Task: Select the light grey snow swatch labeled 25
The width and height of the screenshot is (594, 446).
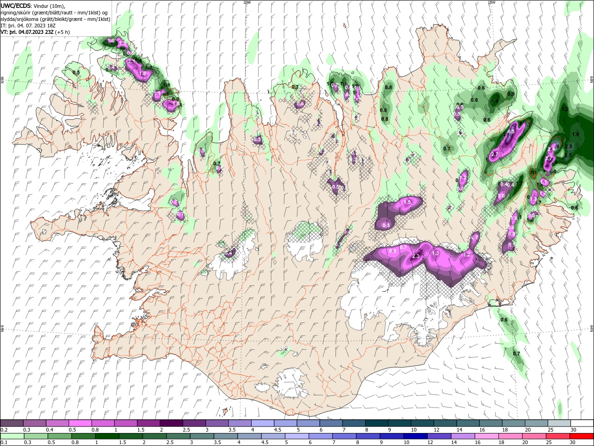Action: 559,423
